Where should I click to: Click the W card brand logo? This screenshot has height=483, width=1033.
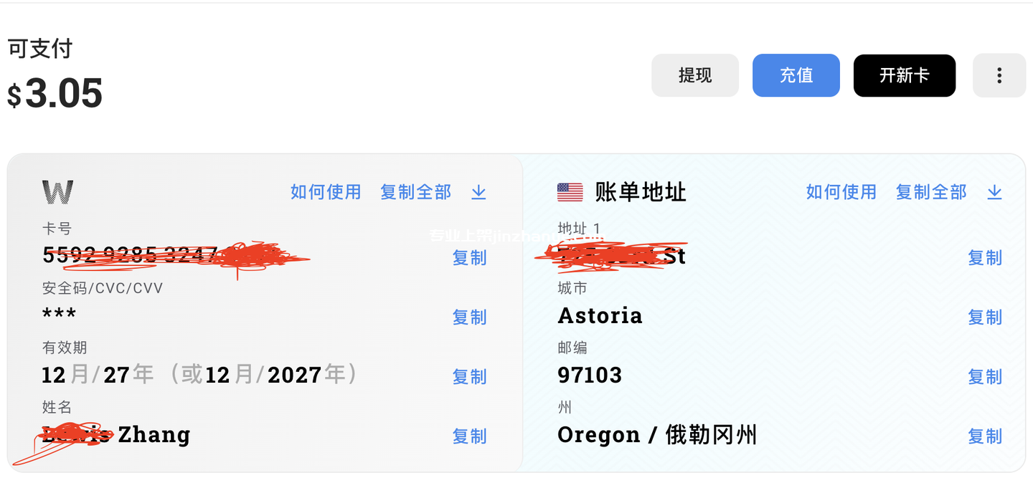coord(57,192)
